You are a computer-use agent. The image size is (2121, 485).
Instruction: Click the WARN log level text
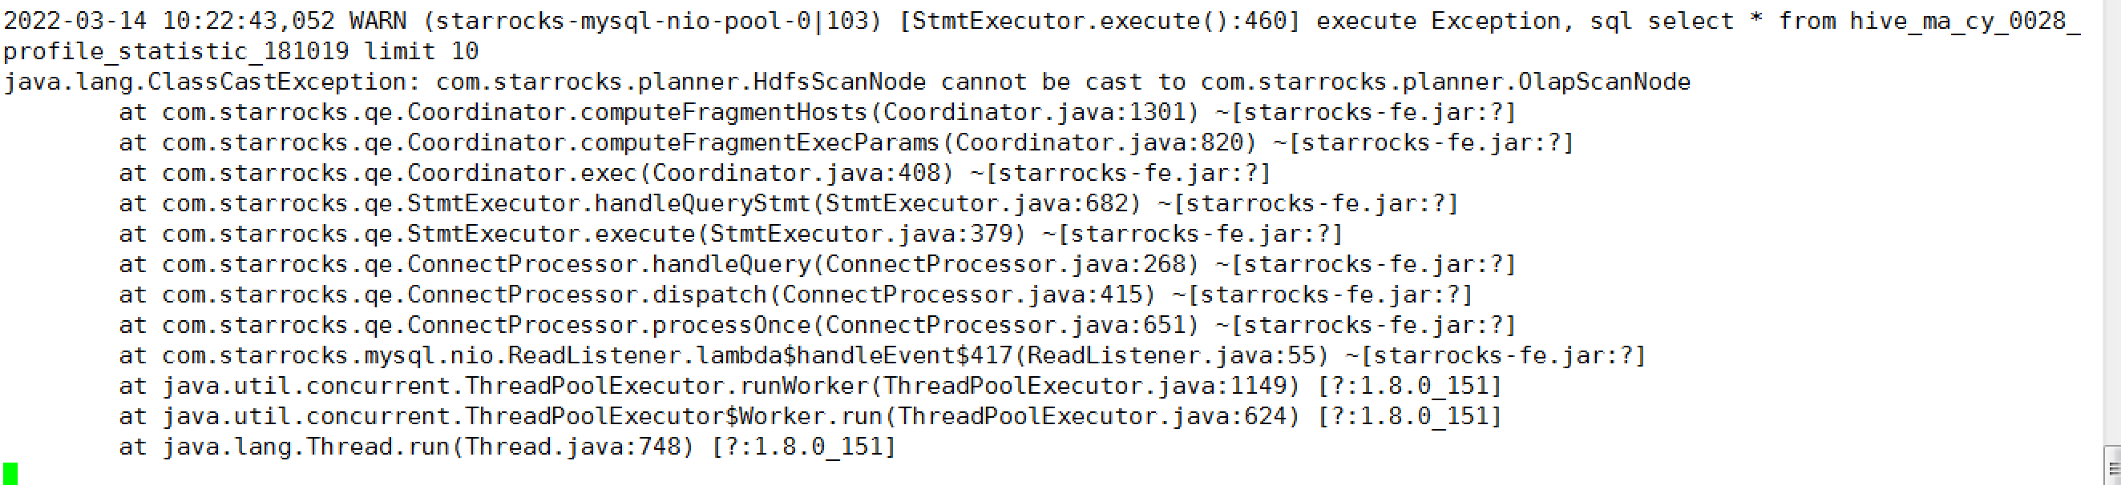pos(377,21)
